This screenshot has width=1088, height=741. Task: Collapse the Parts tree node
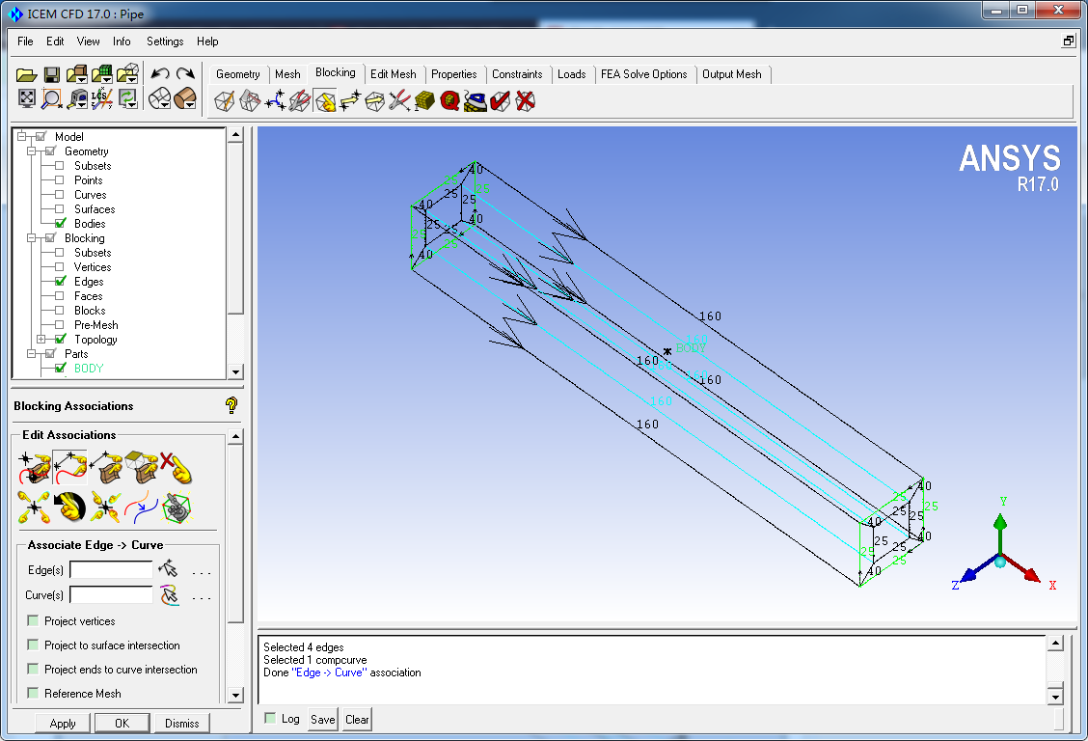pos(31,354)
